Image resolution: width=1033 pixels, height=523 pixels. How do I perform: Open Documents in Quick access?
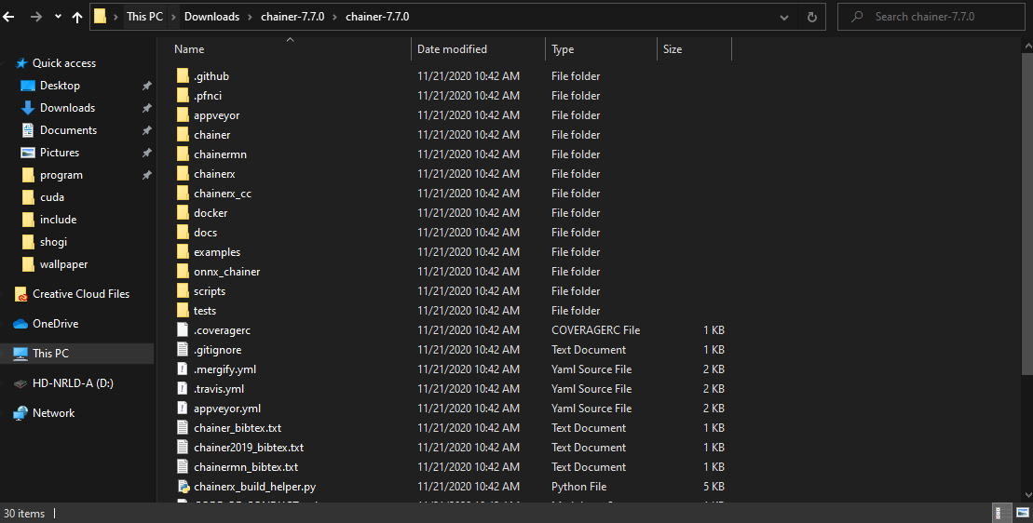[x=68, y=130]
